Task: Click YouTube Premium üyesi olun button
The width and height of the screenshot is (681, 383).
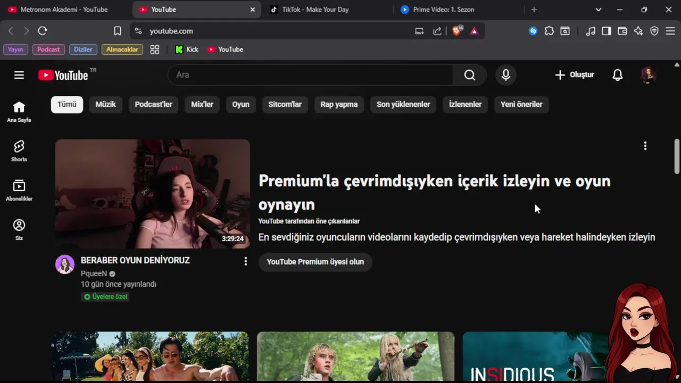Action: (x=315, y=262)
